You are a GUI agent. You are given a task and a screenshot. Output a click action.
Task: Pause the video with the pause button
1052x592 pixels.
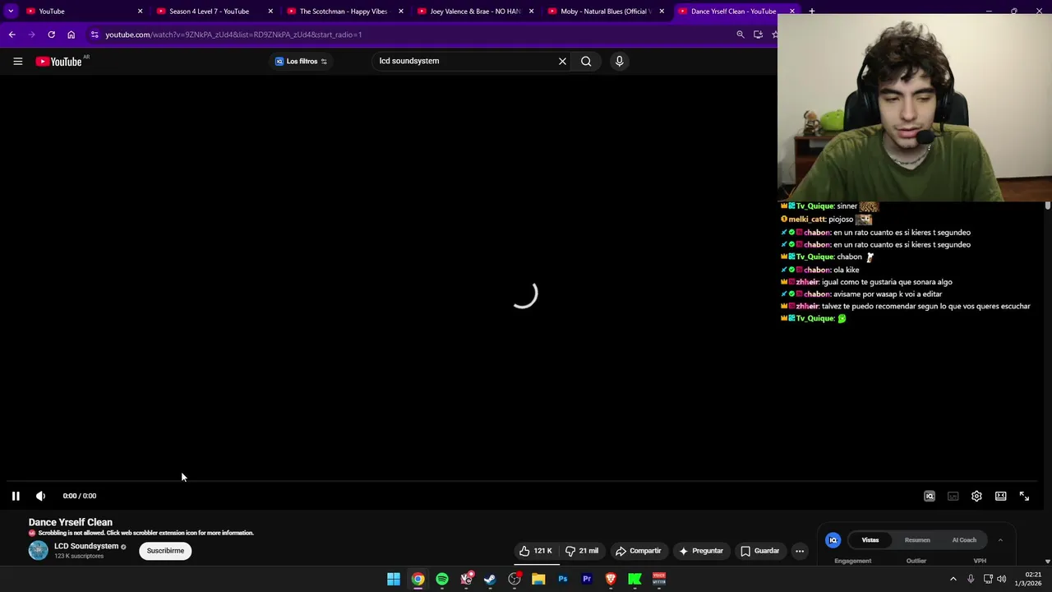click(16, 496)
